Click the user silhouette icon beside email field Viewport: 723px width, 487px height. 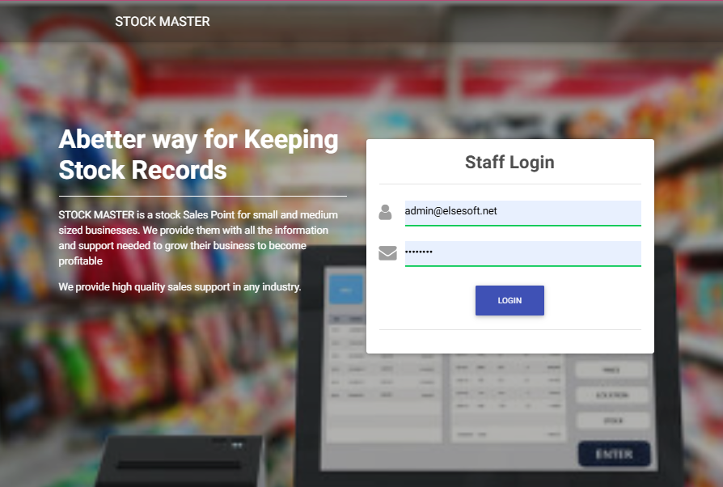[386, 213]
